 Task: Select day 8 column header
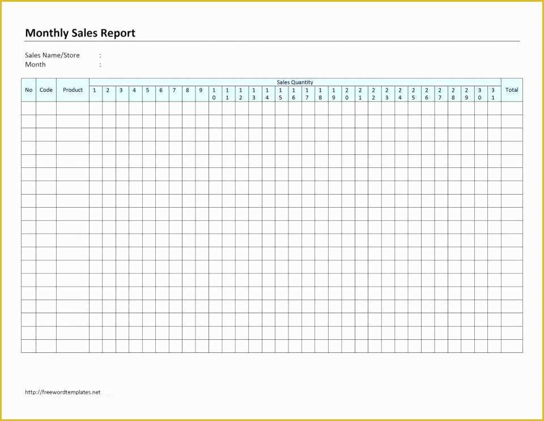tap(189, 94)
